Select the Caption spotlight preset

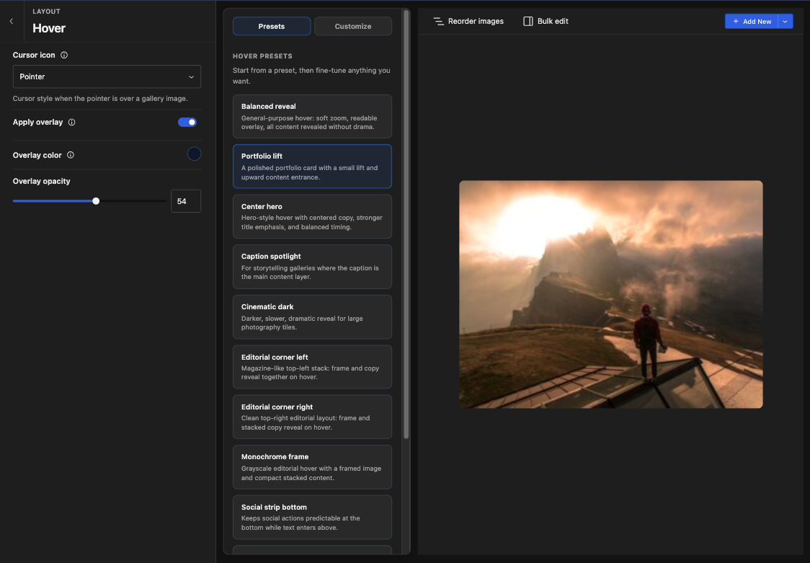pos(312,267)
